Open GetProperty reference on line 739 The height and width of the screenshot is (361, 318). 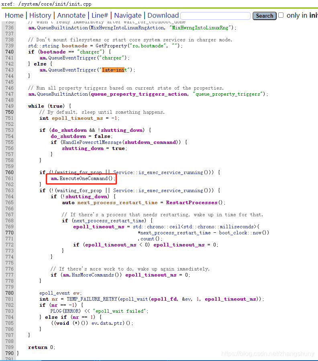coord(111,46)
